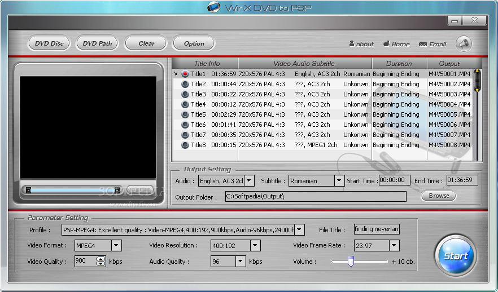This screenshot has width=498, height=292.
Task: Open the Audio Quality dropdown
Action: (241, 262)
